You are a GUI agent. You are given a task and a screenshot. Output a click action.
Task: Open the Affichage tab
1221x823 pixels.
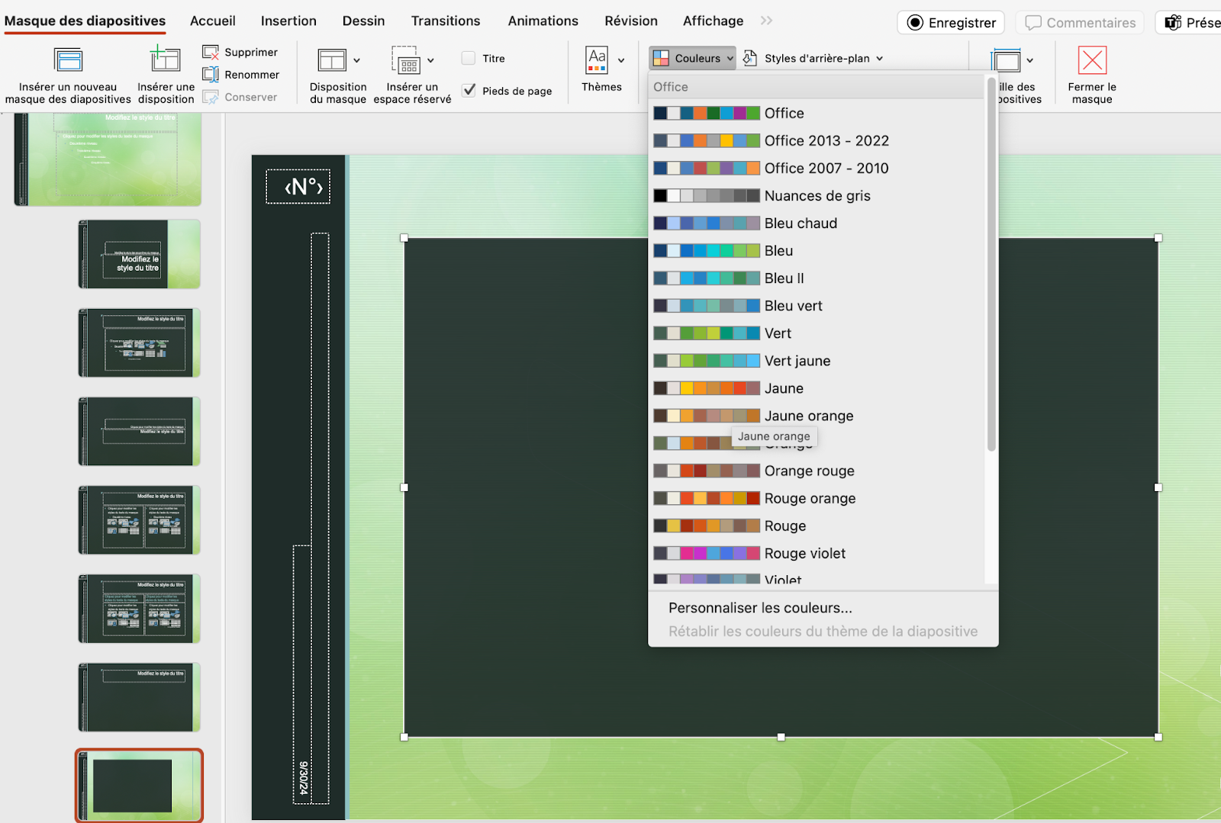[x=713, y=21]
